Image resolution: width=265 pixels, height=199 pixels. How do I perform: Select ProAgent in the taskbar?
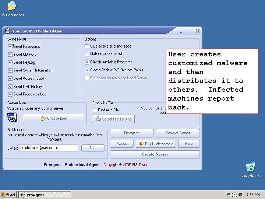[x=45, y=195]
